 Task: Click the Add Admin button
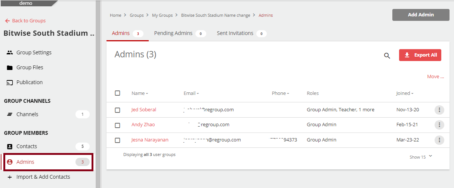tap(421, 15)
